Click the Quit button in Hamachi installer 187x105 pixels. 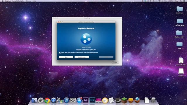[x=66, y=57]
